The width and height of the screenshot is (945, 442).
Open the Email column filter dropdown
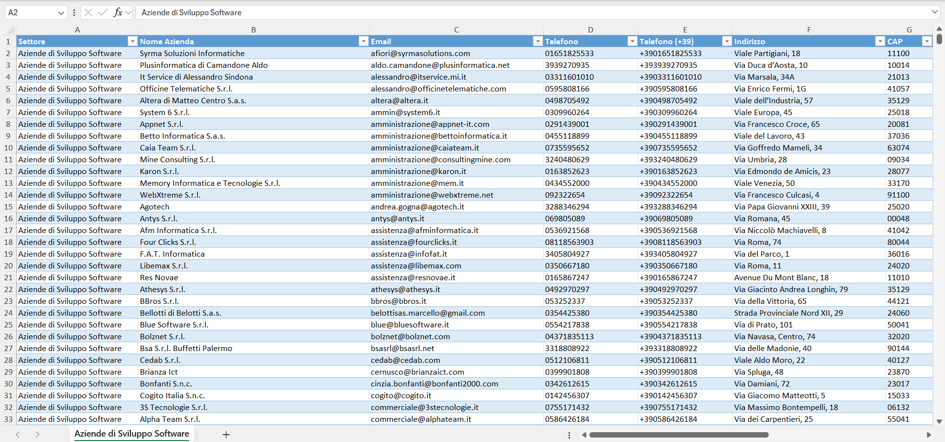pyautogui.click(x=538, y=41)
